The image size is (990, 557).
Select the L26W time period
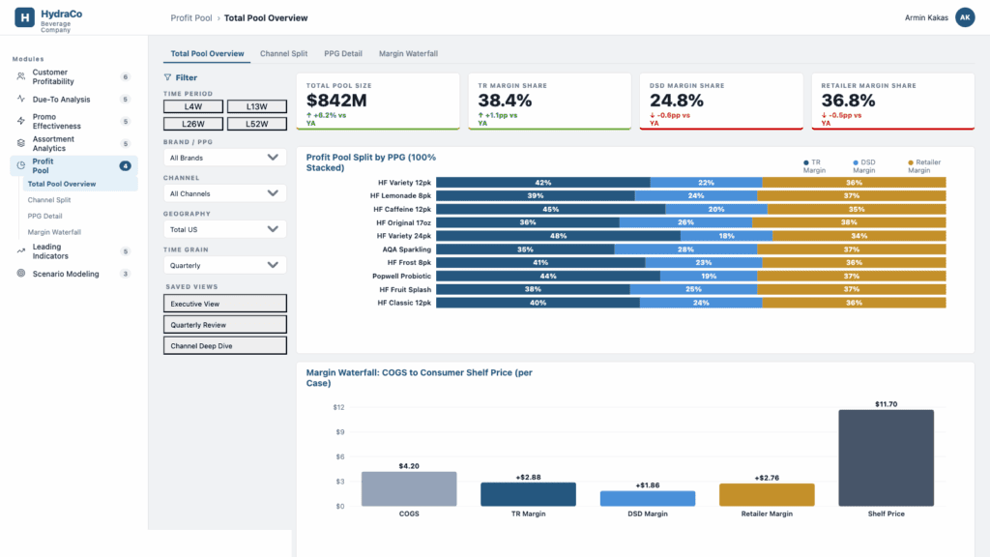click(x=193, y=124)
